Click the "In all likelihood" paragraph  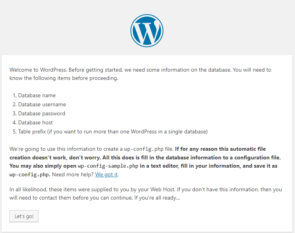[146, 194]
